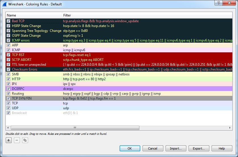Screen dimensions: 238x157
Task: Select the DCERPC rule name
Action: 18,89
